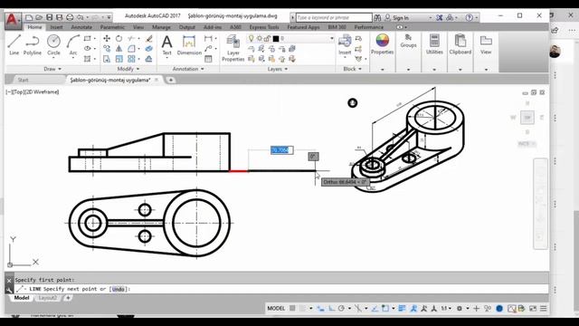
Task: Switch to the Annotate ribbon tab
Action: click(x=81, y=27)
